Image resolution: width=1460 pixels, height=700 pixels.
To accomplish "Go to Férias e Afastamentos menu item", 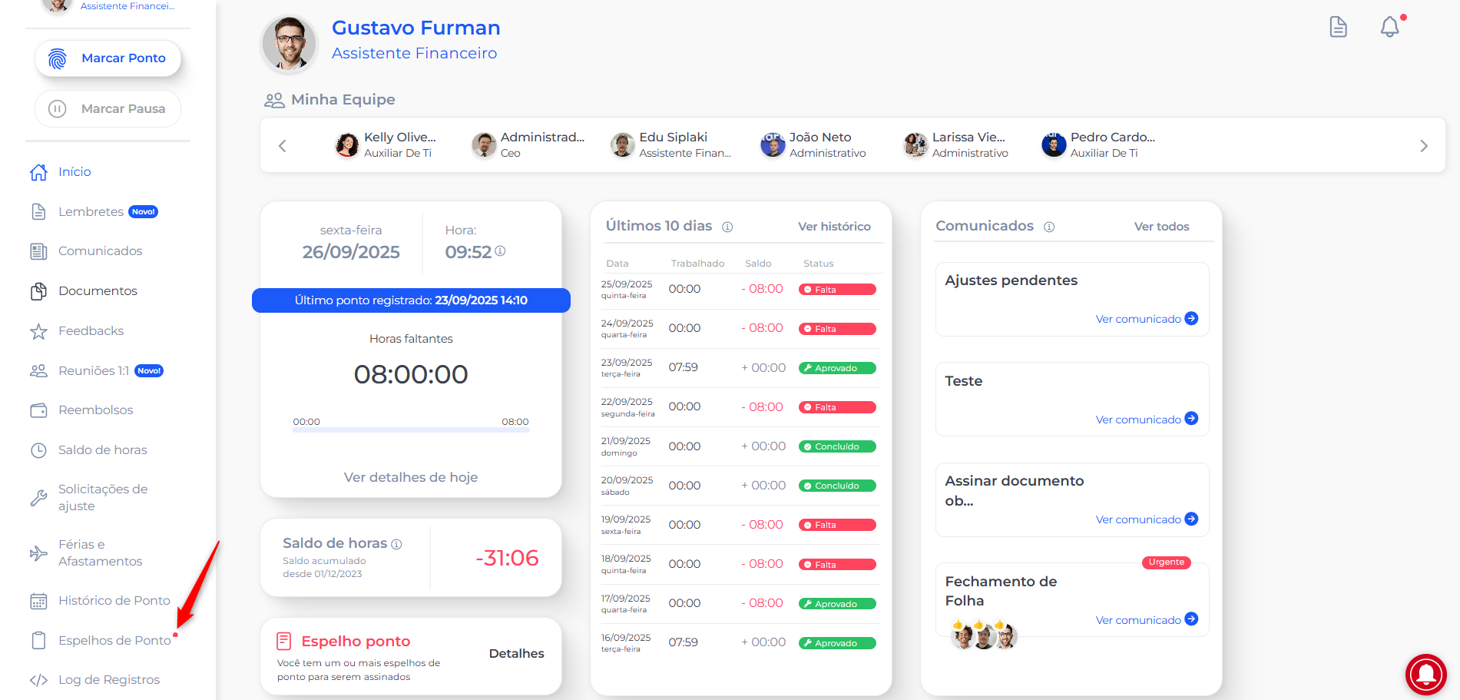I will (100, 553).
